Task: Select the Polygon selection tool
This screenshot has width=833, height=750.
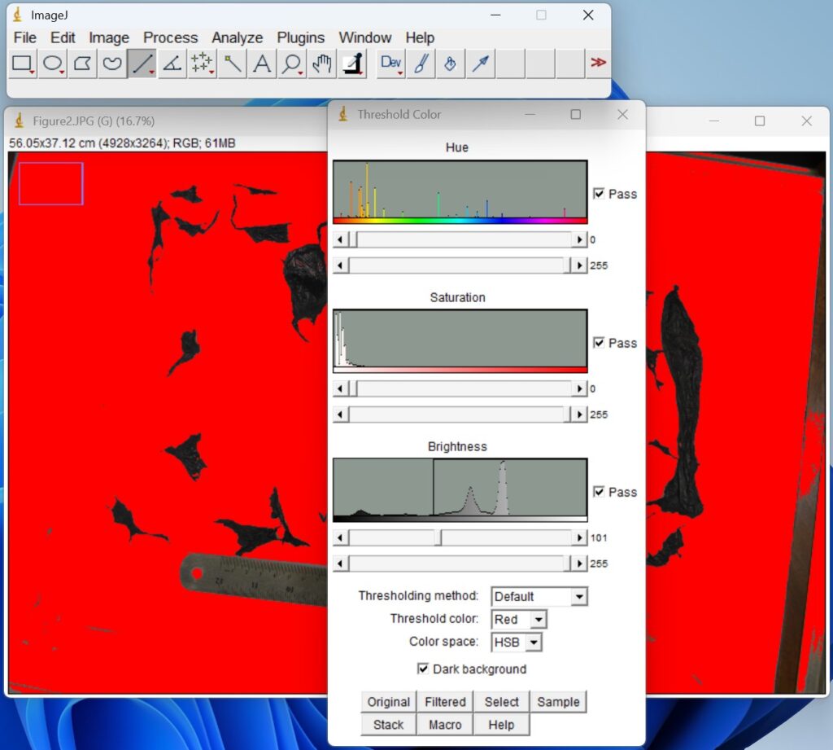Action: pyautogui.click(x=81, y=64)
